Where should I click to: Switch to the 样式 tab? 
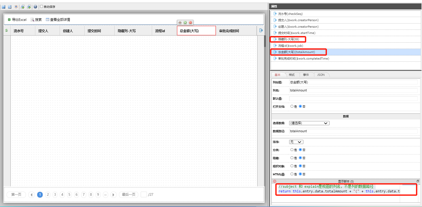[x=292, y=75]
